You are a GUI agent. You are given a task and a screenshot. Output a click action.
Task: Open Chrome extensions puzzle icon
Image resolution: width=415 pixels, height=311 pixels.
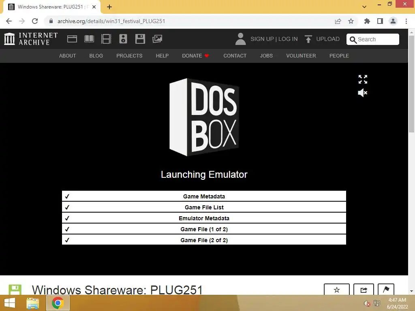pyautogui.click(x=367, y=21)
